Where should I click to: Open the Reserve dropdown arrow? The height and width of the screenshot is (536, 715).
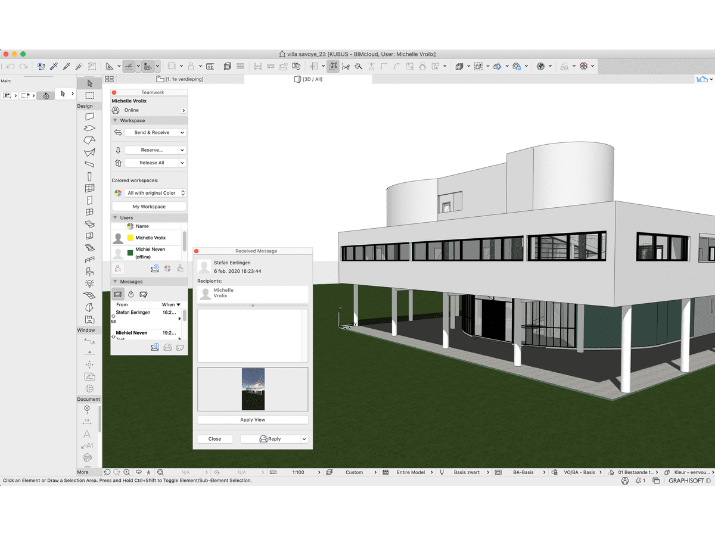coord(182,150)
